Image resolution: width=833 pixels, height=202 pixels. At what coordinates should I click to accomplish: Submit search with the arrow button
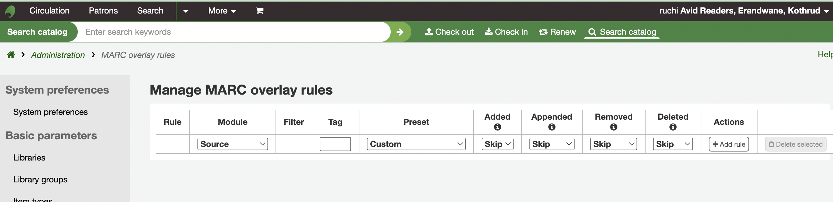[x=400, y=32]
